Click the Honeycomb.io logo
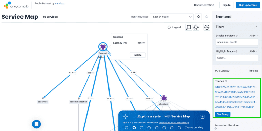 point(16,5)
